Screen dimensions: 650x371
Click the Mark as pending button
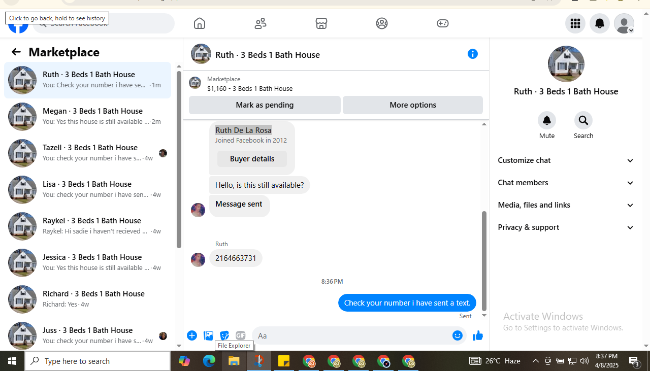click(265, 105)
